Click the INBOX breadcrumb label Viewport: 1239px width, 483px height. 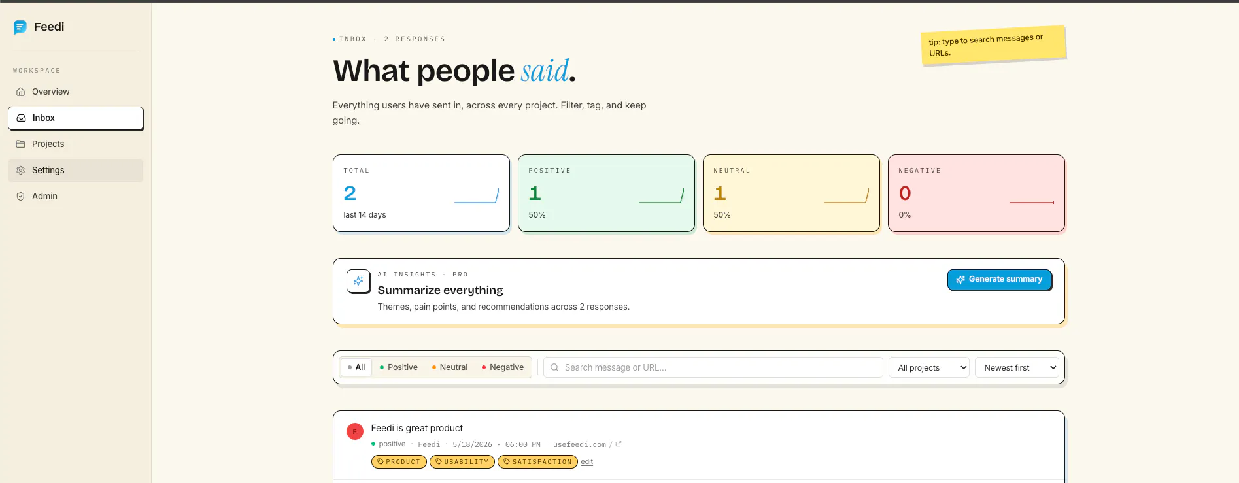tap(352, 39)
